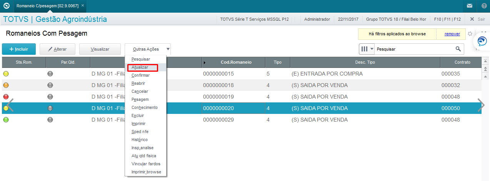Select row with romaneio 0000000015

[x=242, y=74]
